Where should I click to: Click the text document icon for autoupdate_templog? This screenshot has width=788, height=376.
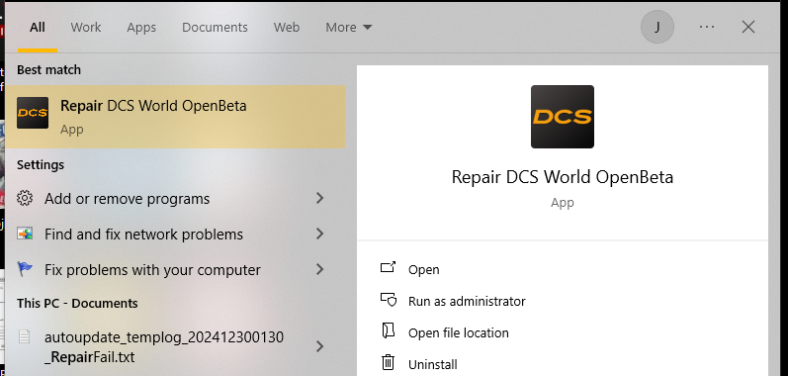(x=24, y=335)
